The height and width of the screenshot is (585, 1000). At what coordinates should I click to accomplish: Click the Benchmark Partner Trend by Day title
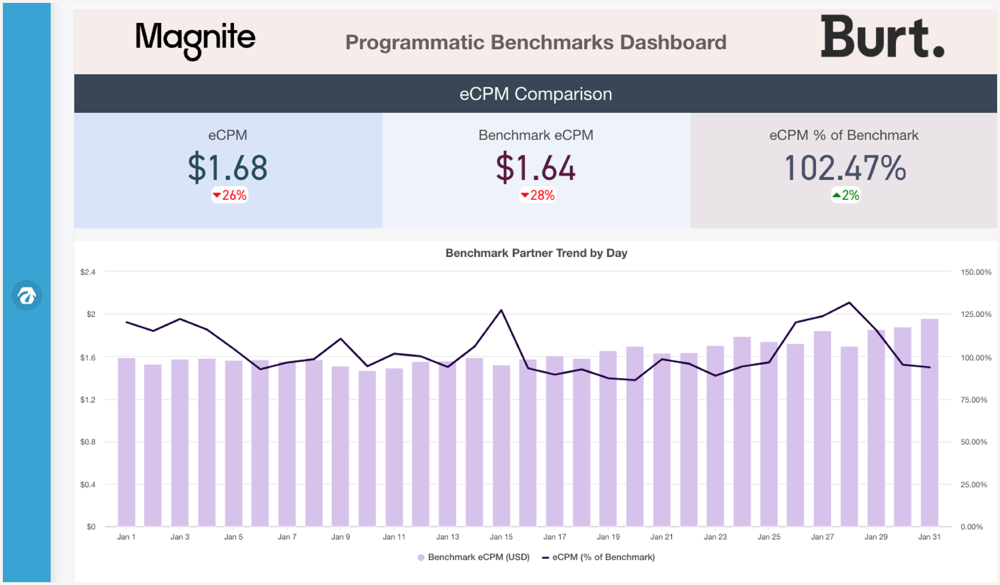536,253
